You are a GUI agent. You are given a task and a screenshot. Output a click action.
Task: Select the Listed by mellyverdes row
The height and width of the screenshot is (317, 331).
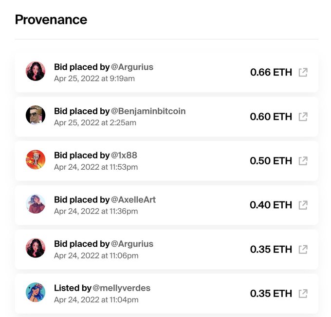pos(166,294)
